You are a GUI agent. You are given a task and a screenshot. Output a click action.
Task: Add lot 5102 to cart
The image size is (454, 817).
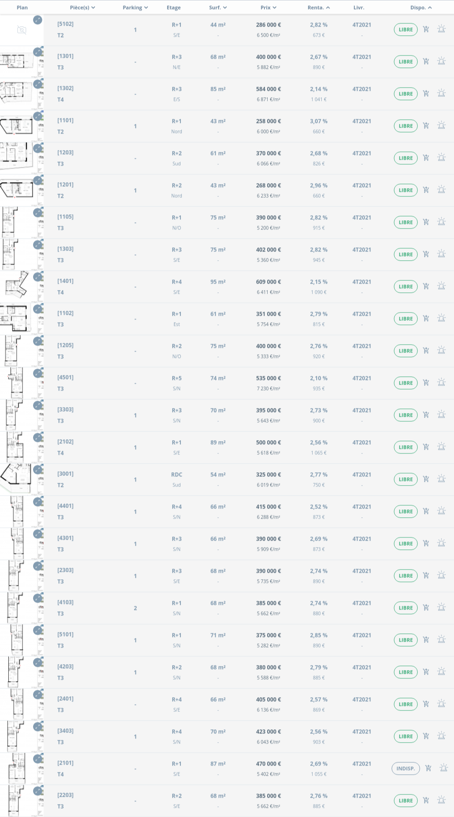[x=426, y=29]
